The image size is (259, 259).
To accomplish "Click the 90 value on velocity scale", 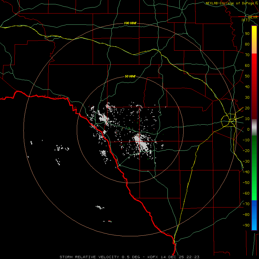I will click(x=247, y=34).
